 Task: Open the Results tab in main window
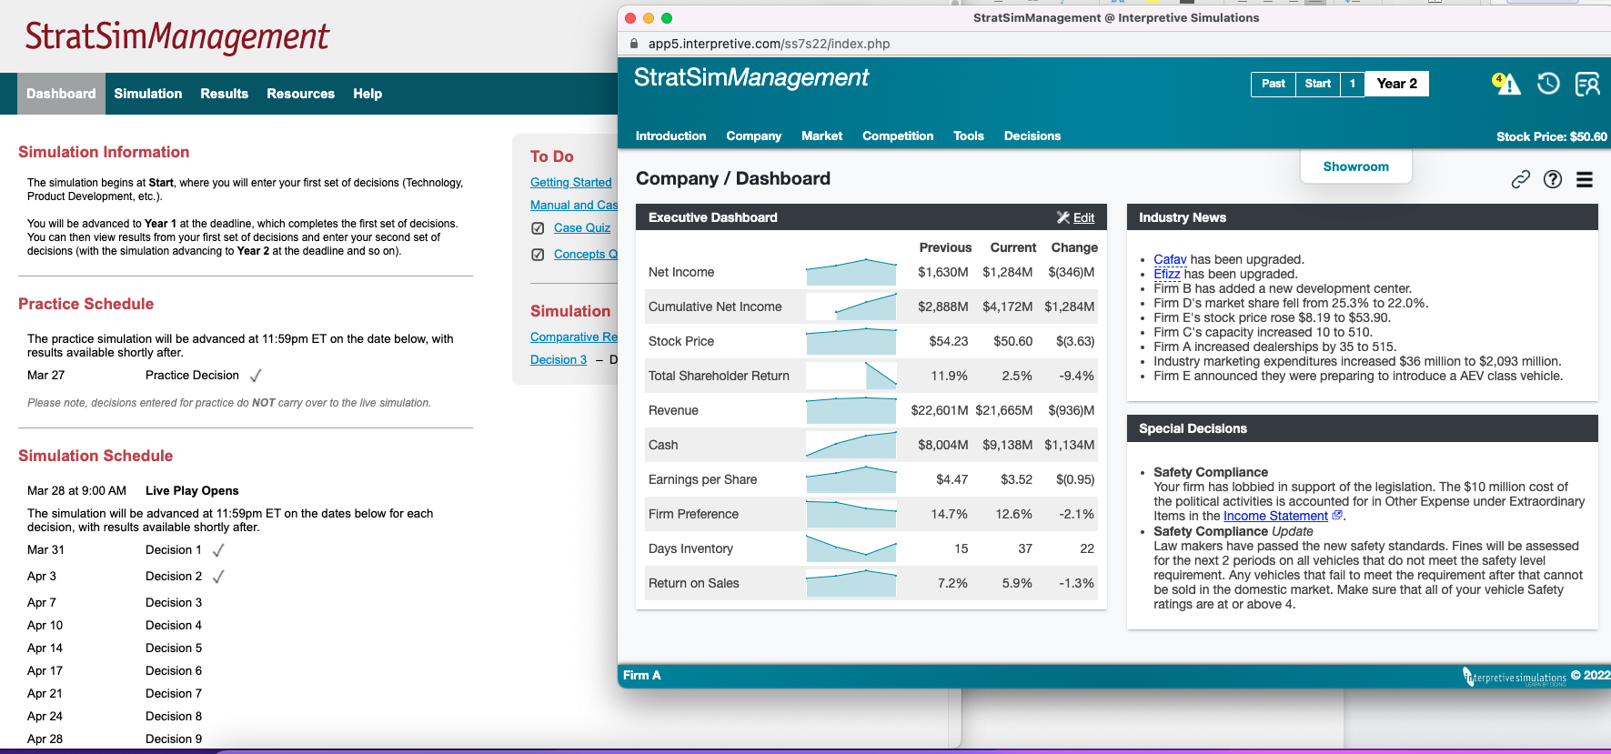pos(224,94)
